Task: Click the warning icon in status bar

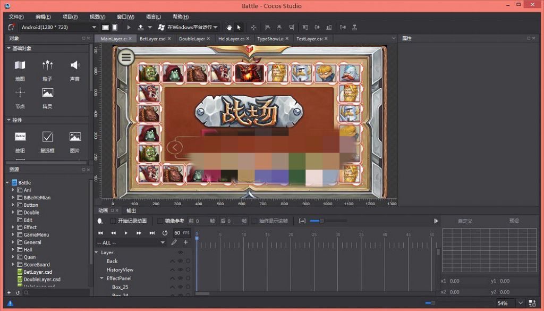Action: point(10,303)
